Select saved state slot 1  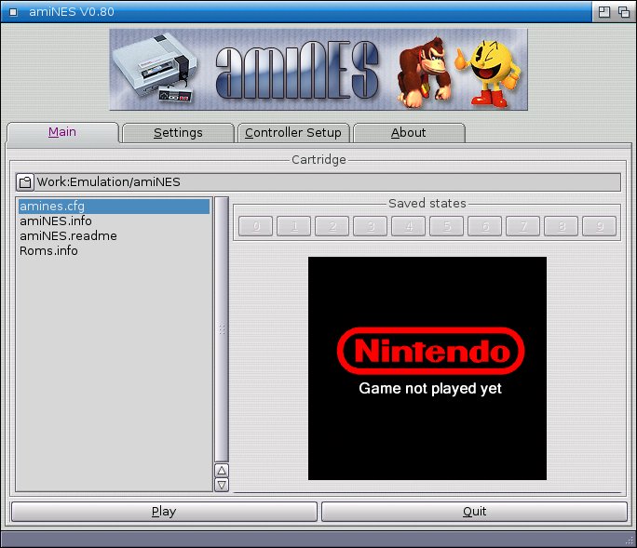point(294,226)
